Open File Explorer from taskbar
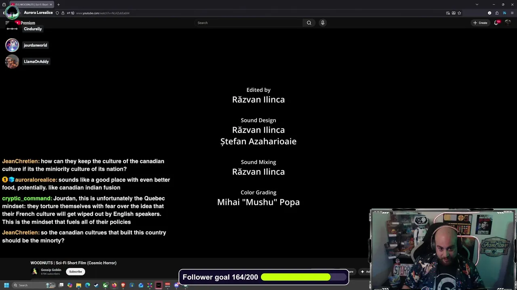Screen dimensions: 517x290 79,285
